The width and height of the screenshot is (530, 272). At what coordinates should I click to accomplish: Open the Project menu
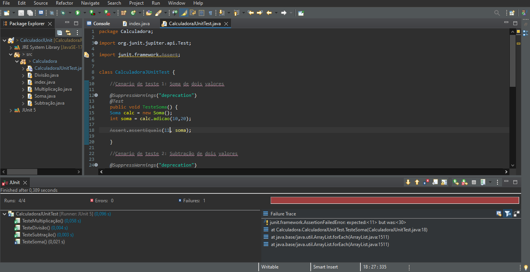point(136,3)
